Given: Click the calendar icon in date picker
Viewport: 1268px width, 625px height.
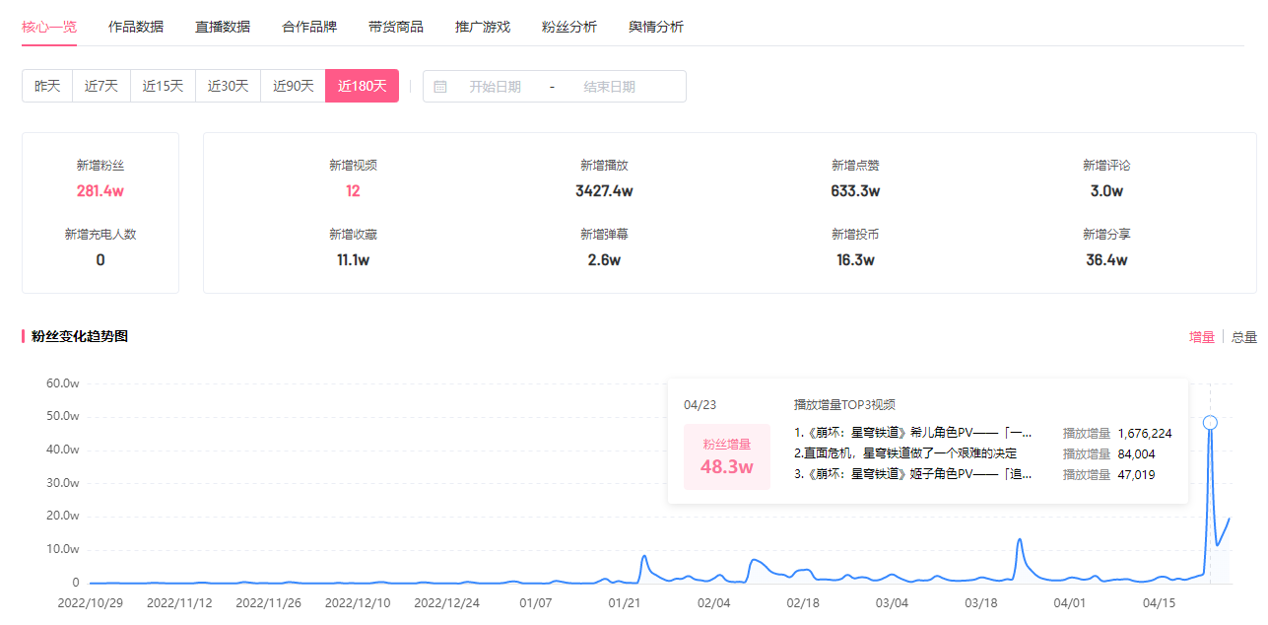Looking at the screenshot, I should tap(440, 87).
